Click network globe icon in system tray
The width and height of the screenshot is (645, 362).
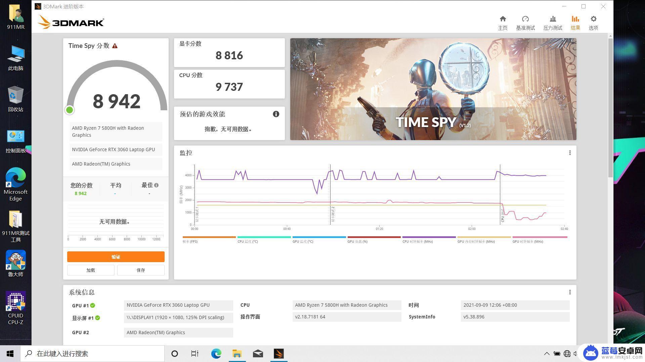567,354
